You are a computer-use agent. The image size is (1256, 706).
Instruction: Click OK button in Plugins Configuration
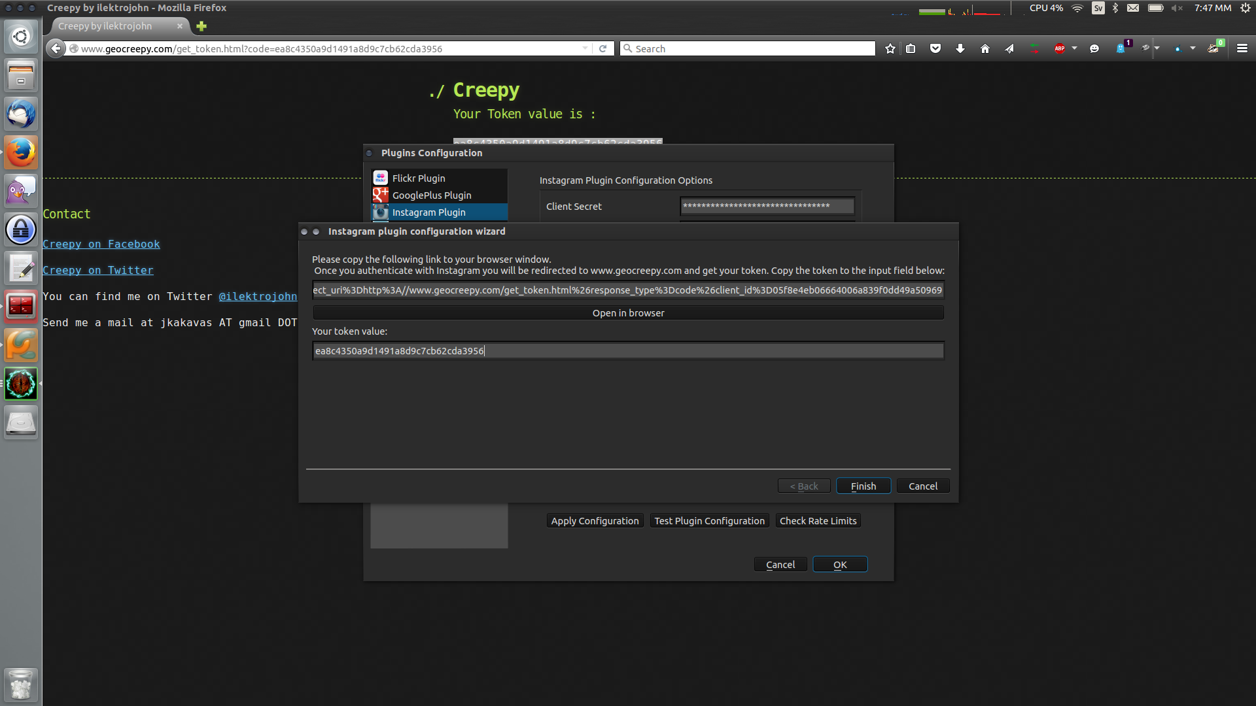839,565
